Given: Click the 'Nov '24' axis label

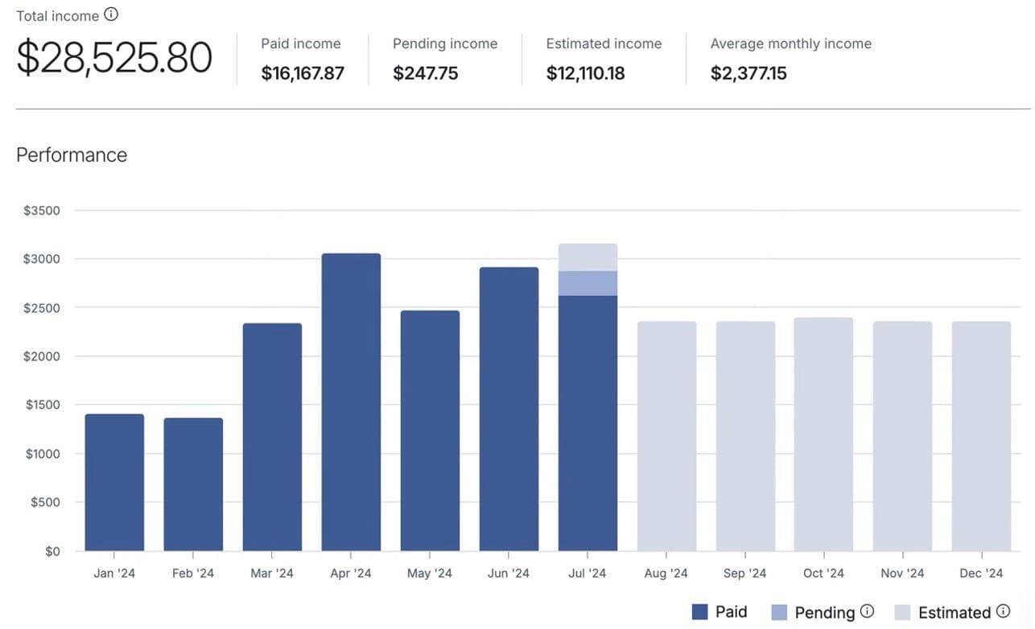Looking at the screenshot, I should (x=902, y=573).
